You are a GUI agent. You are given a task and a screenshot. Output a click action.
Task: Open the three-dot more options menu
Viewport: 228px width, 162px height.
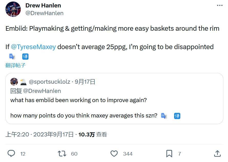[220, 5]
